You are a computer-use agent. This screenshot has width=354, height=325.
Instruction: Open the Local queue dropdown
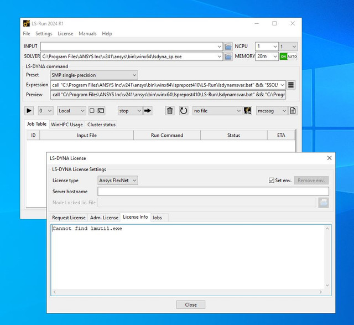click(71, 111)
